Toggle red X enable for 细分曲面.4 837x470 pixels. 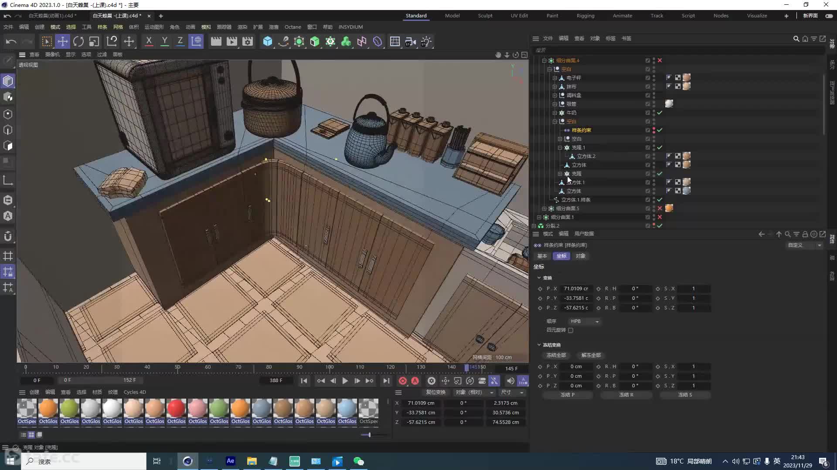[660, 60]
